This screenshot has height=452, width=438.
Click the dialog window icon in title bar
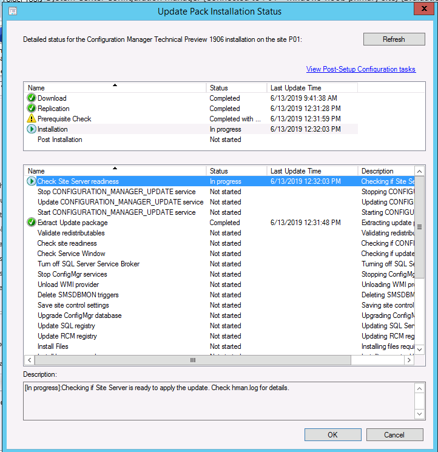click(13, 12)
